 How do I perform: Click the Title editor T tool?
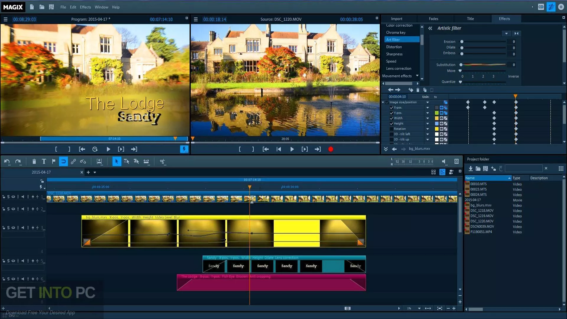coord(44,161)
